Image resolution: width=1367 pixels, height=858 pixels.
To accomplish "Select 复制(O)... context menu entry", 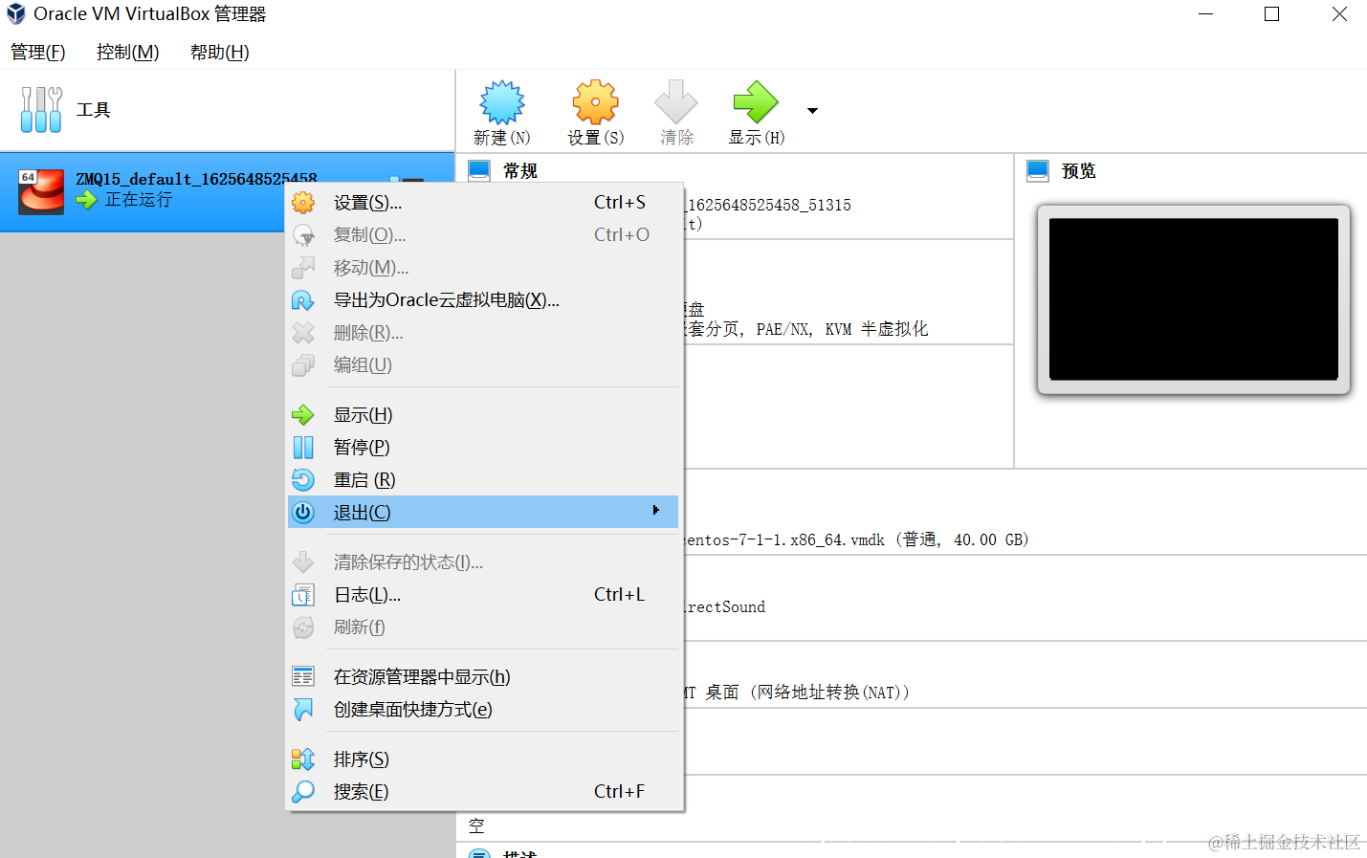I will point(483,235).
